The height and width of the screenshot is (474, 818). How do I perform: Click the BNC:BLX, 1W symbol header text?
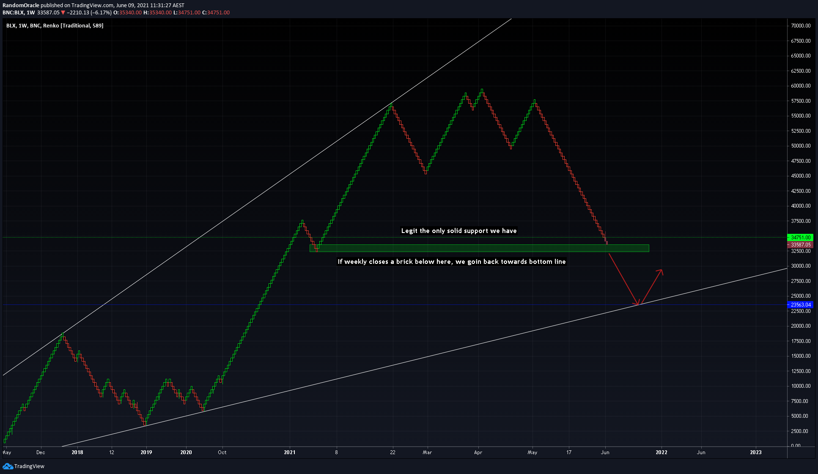pyautogui.click(x=19, y=13)
